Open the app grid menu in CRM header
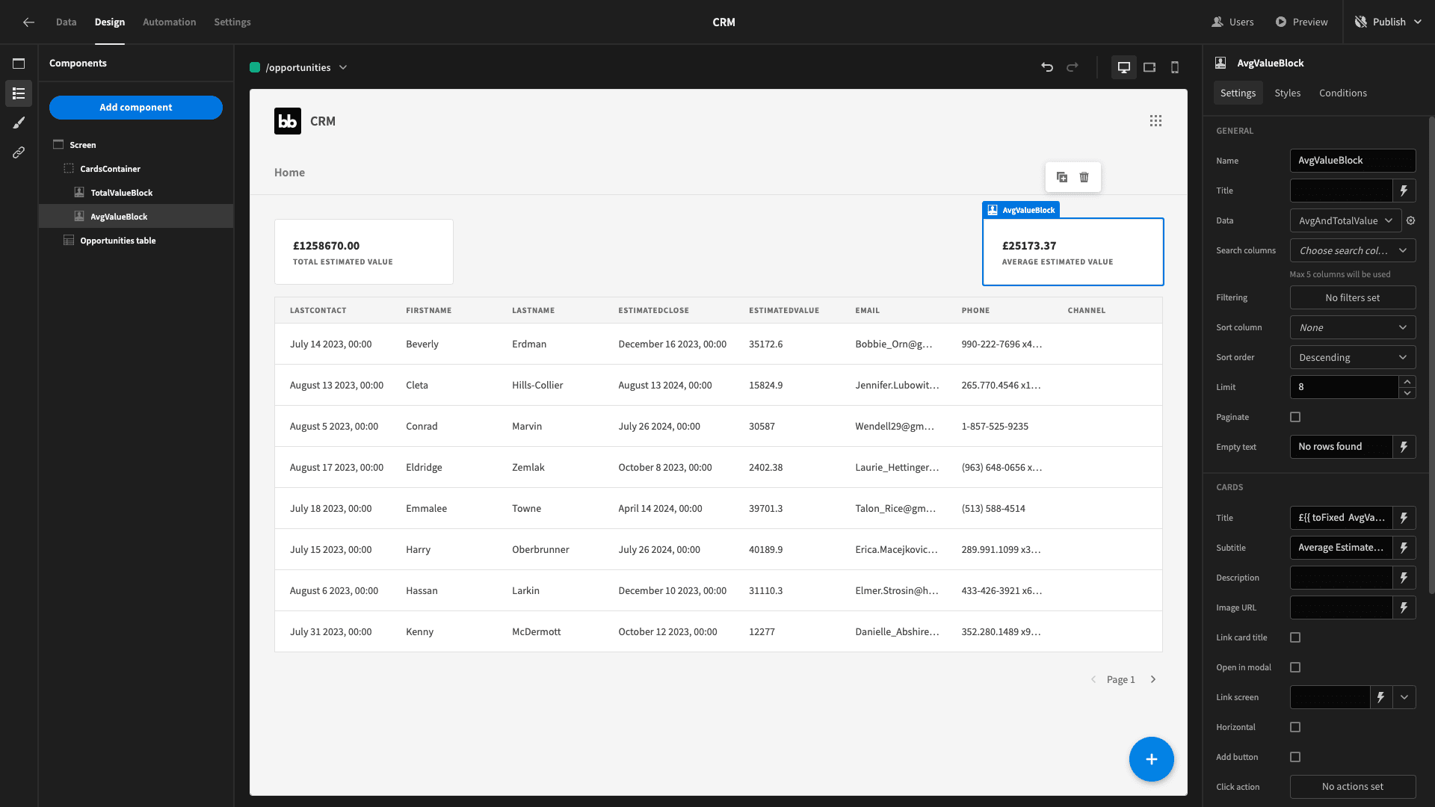The height and width of the screenshot is (807, 1435). click(x=1155, y=121)
